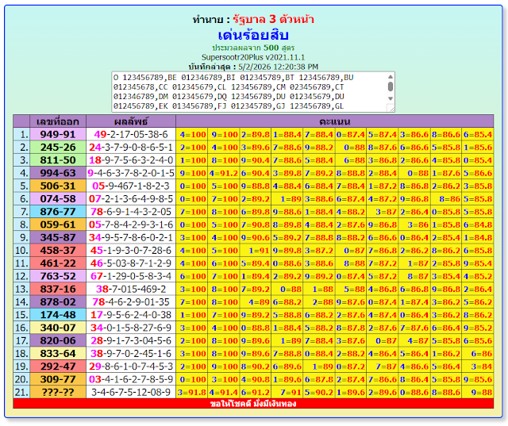Select draw number cell '074-58'
This screenshot has width=508, height=426.
(x=58, y=199)
